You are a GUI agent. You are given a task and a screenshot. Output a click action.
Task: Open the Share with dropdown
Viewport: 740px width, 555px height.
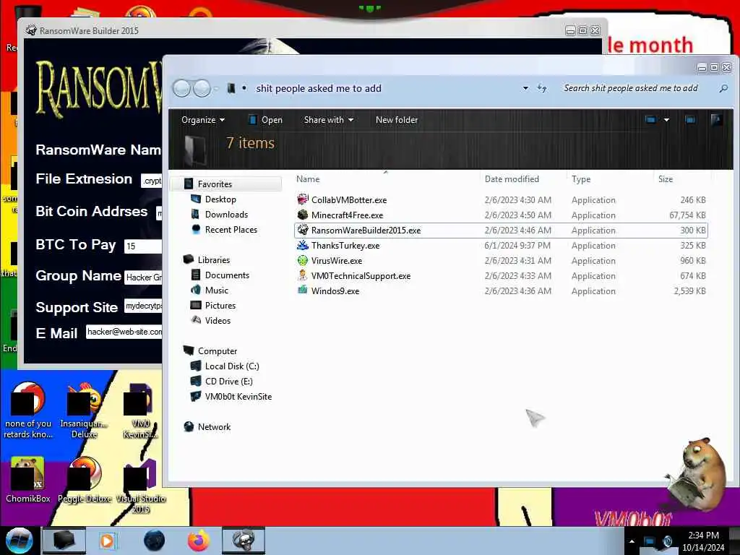pyautogui.click(x=329, y=120)
